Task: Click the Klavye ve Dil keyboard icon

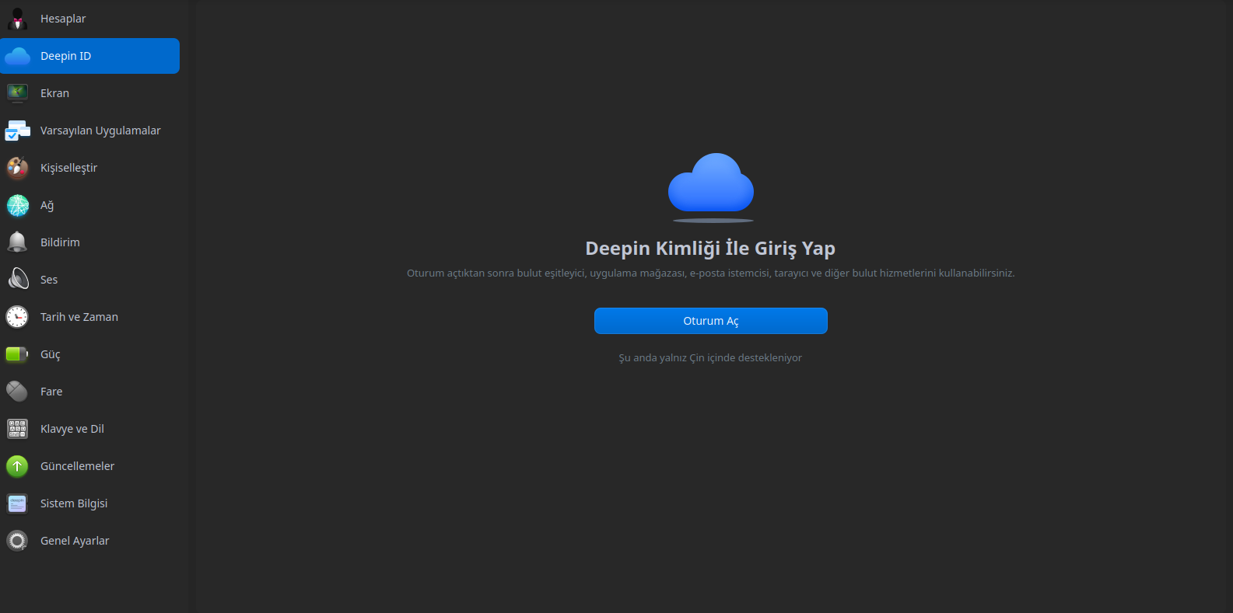Action: 17,429
